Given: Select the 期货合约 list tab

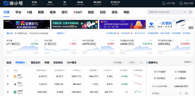Looking at the screenshot, I should pos(36,62).
